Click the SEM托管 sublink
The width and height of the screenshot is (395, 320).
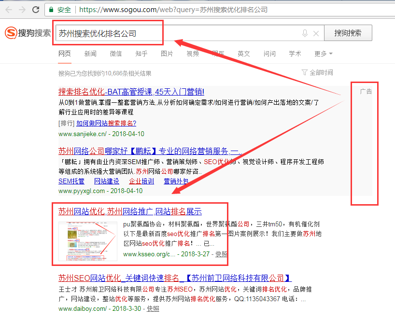coord(71,181)
